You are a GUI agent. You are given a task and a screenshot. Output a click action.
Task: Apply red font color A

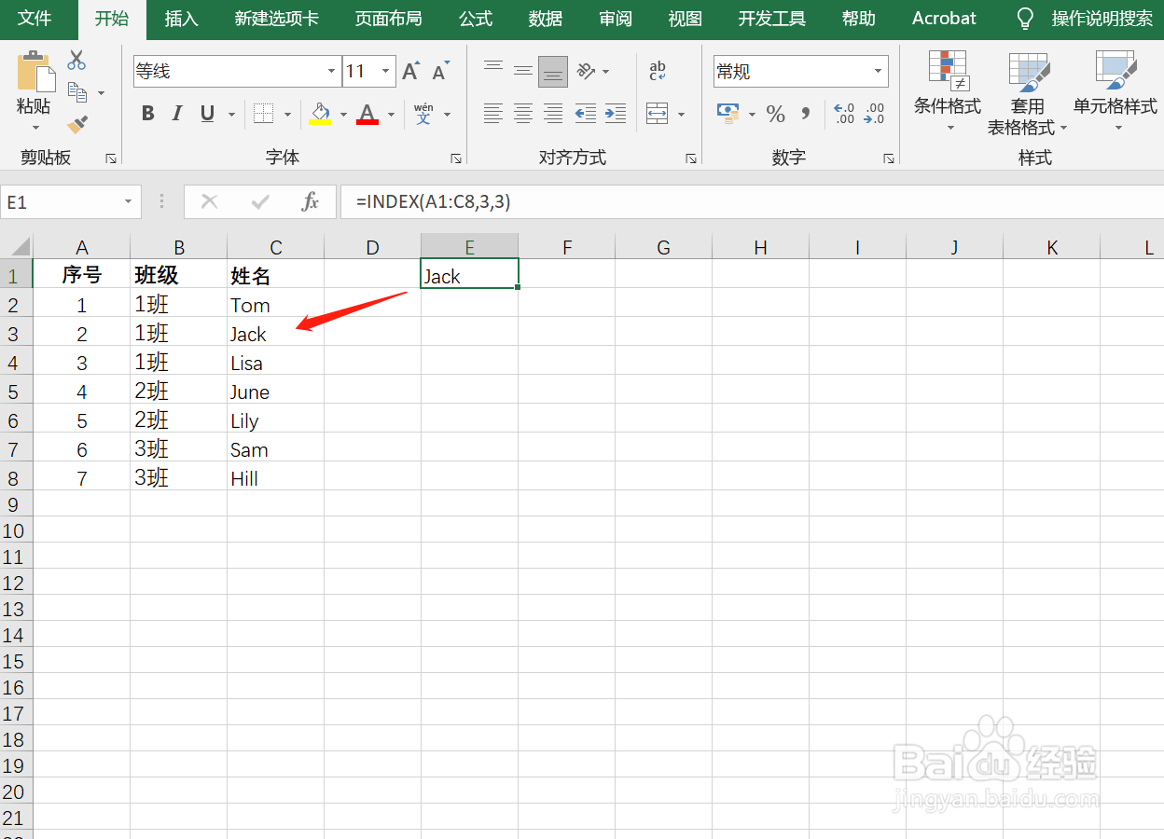pos(368,114)
